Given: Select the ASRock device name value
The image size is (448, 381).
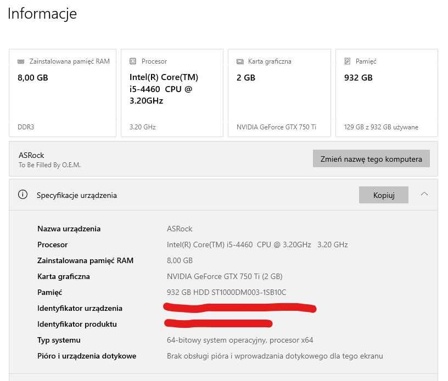Looking at the screenshot, I should 180,229.
